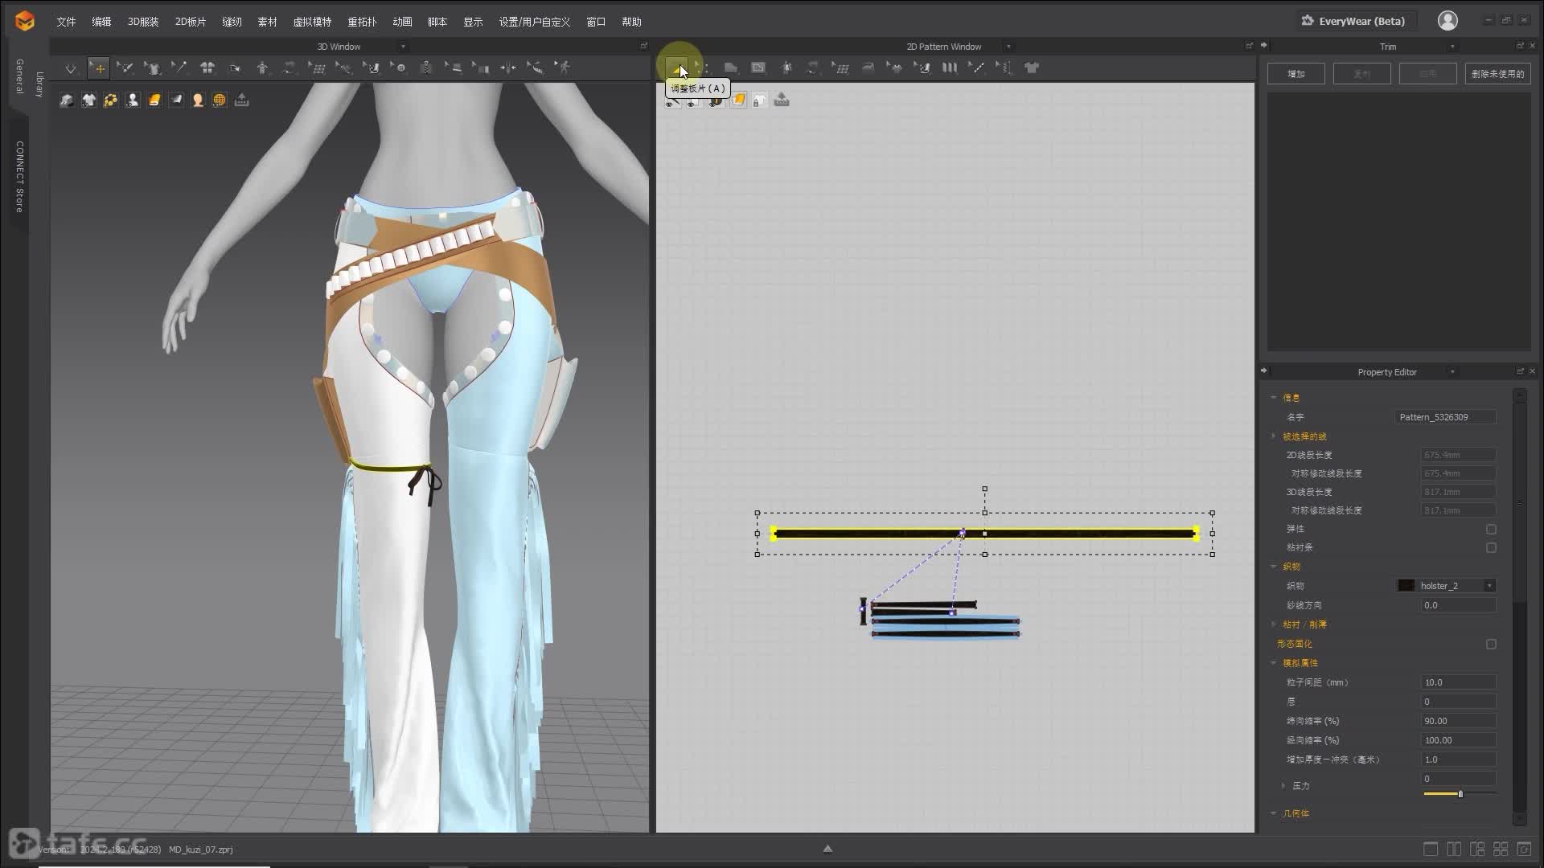1544x868 pixels.
Task: Click the pressure slider handle
Action: pos(1460,794)
